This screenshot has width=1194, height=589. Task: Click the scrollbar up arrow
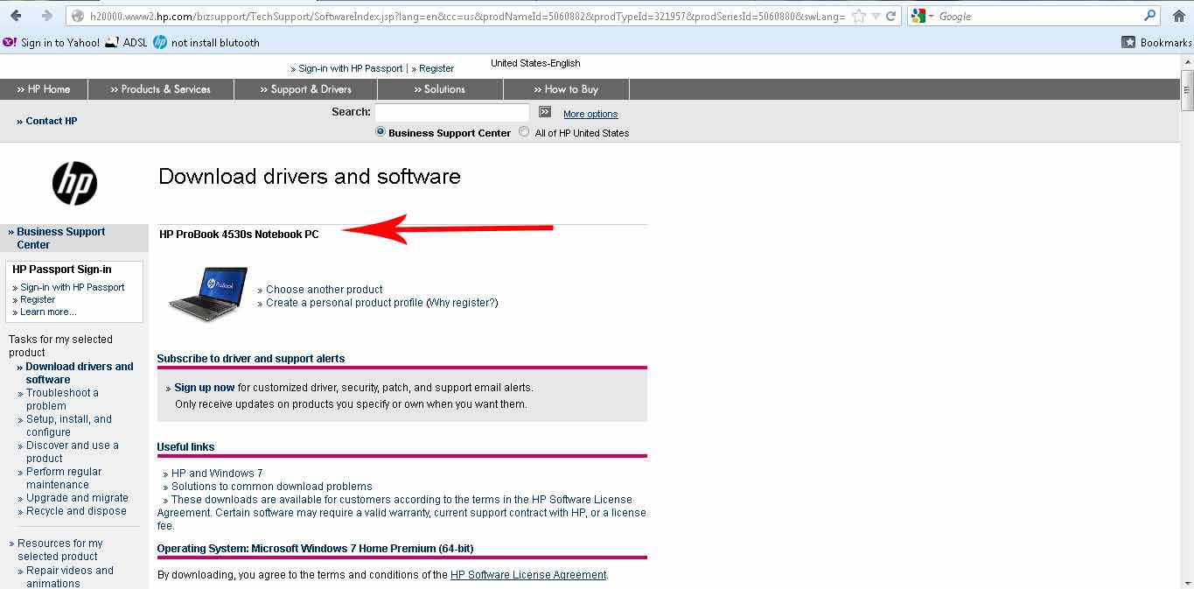pos(1187,62)
